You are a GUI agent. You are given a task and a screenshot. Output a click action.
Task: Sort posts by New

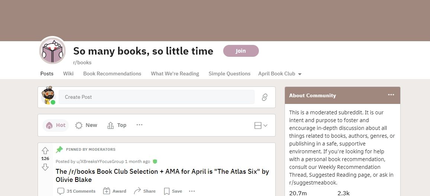pos(86,125)
